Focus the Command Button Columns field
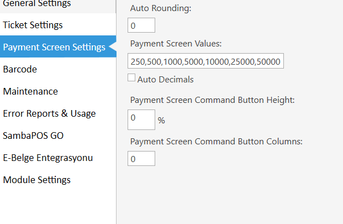This screenshot has height=224, width=343. tap(141, 158)
